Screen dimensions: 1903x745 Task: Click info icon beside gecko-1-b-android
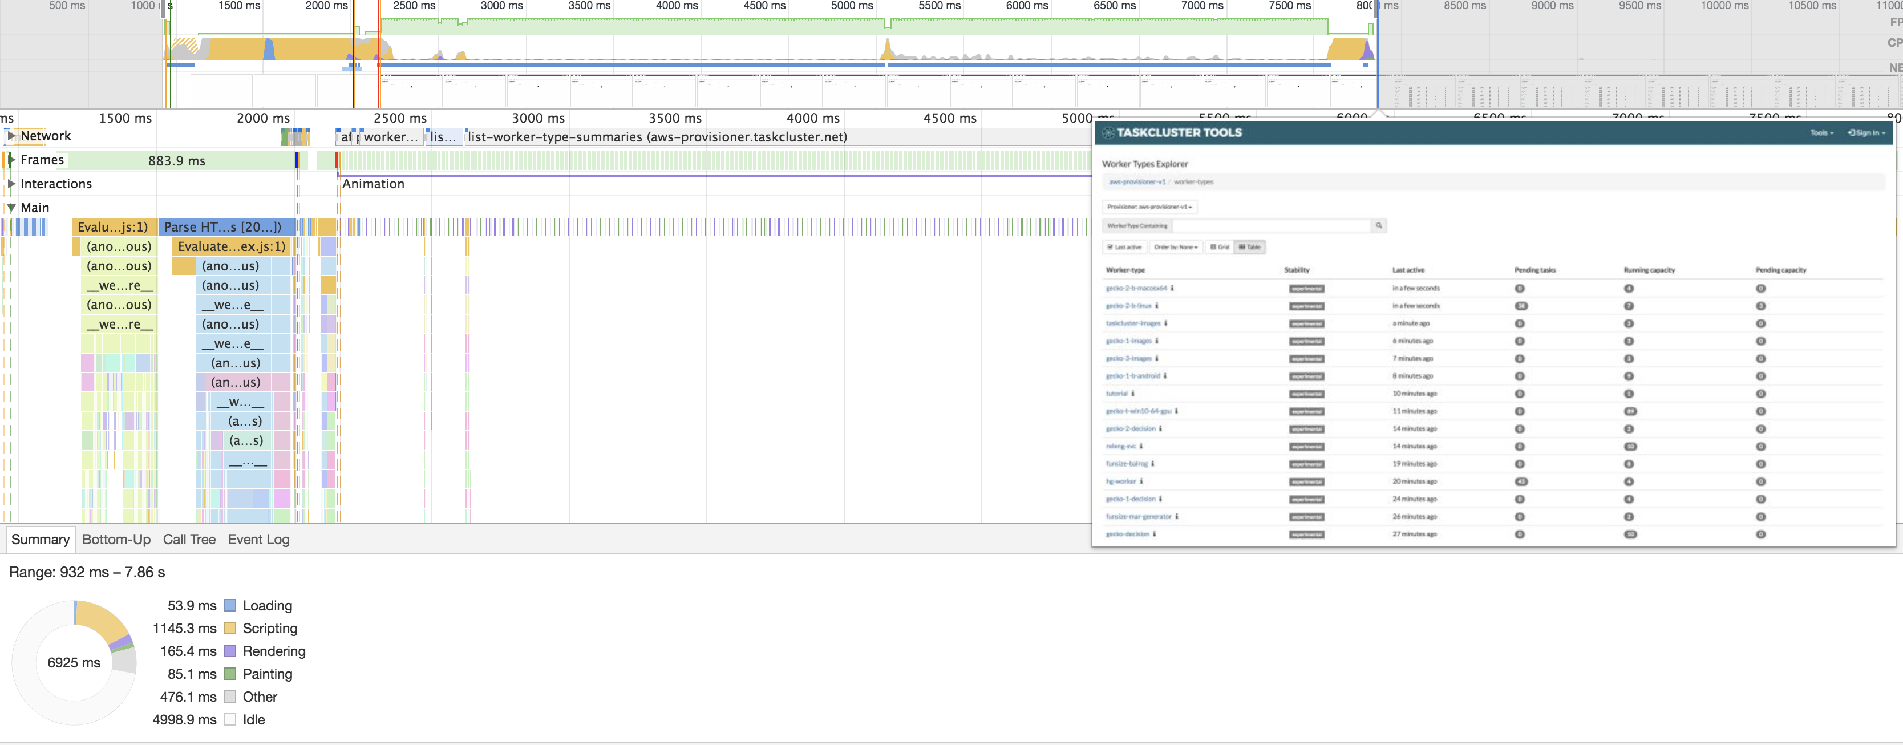tap(1165, 376)
